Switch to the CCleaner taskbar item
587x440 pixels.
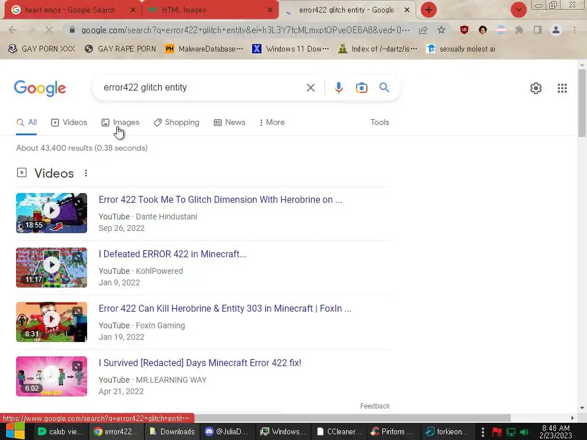(x=339, y=432)
